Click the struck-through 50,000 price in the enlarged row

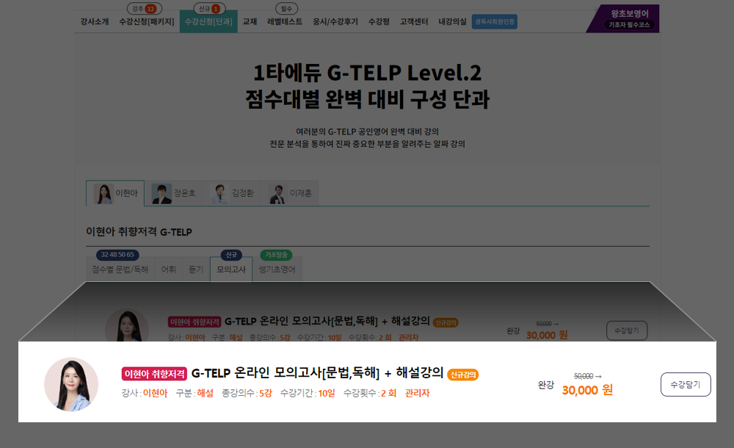point(584,376)
